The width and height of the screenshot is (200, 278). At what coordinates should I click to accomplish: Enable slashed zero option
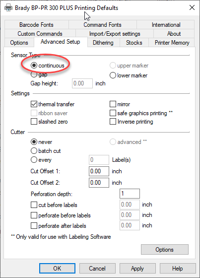point(49,122)
